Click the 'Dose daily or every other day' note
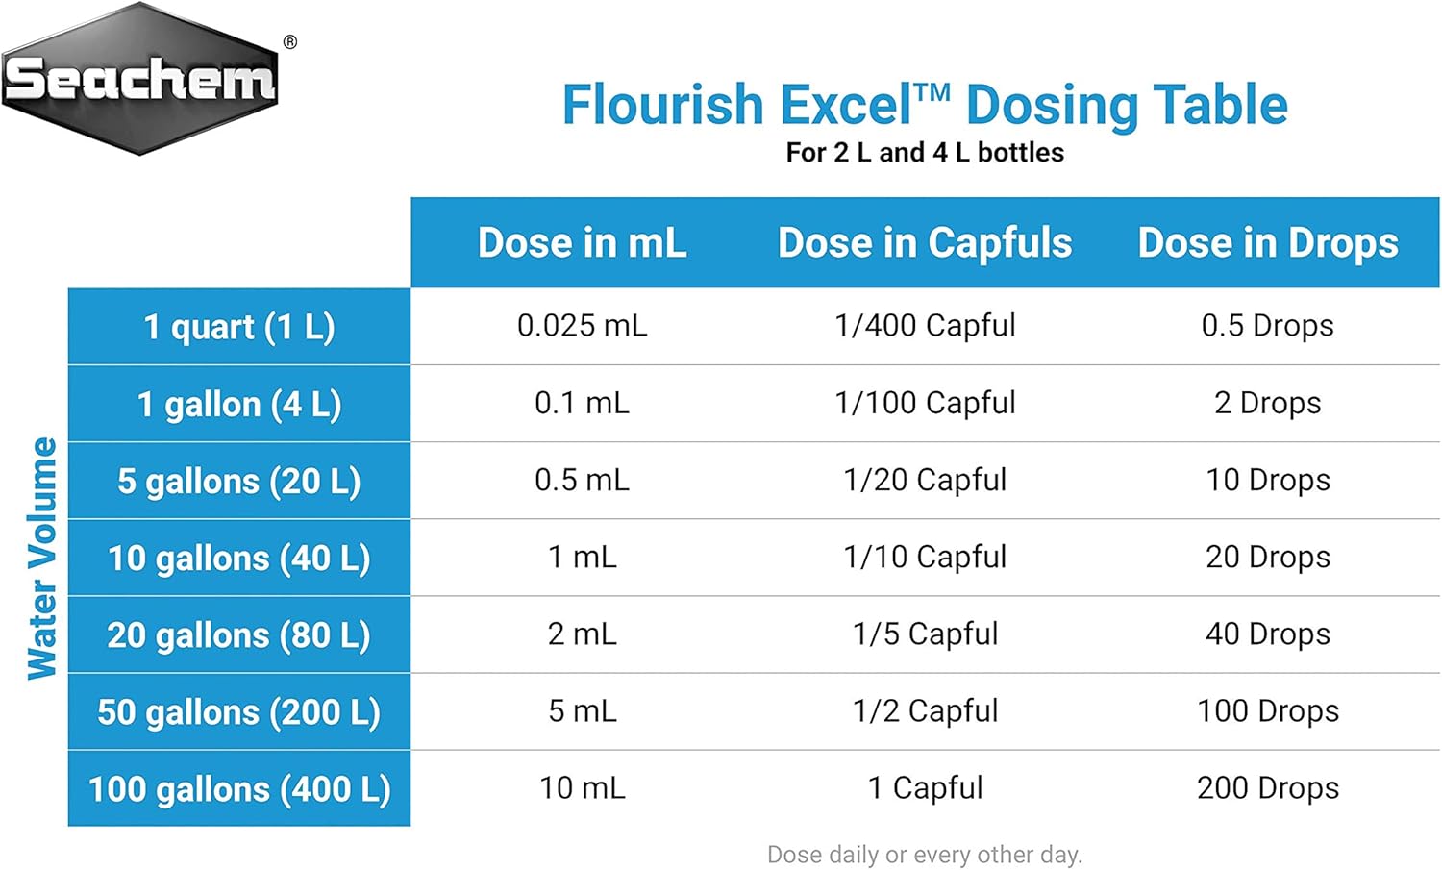This screenshot has width=1442, height=870. pos(925,855)
